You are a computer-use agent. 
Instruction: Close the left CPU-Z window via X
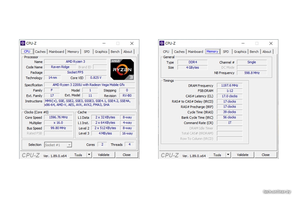point(132,43)
